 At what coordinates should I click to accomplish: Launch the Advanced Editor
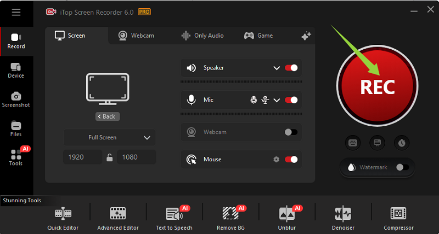(118, 218)
